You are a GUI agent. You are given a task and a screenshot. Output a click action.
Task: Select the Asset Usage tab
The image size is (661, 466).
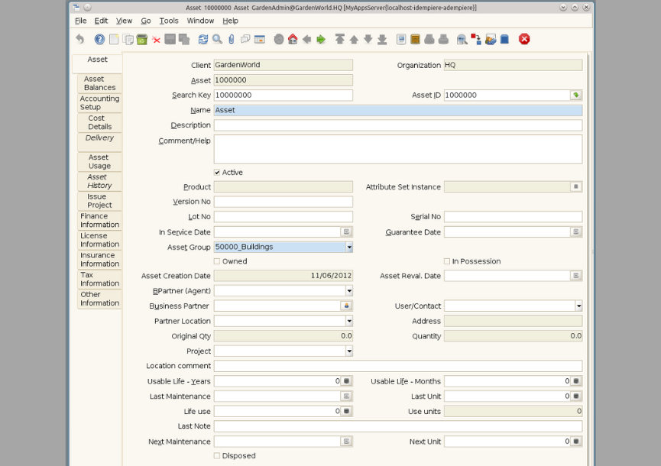(99, 162)
